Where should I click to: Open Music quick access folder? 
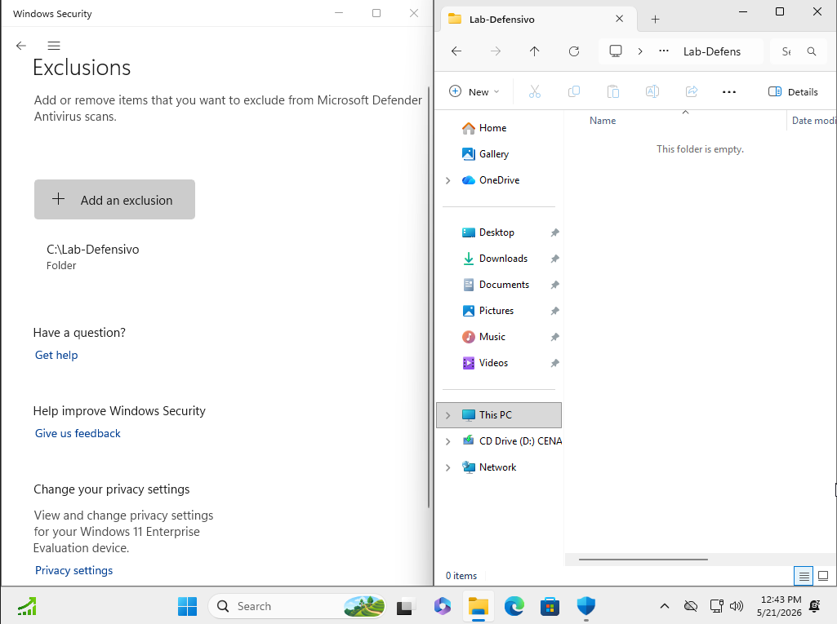click(x=492, y=337)
